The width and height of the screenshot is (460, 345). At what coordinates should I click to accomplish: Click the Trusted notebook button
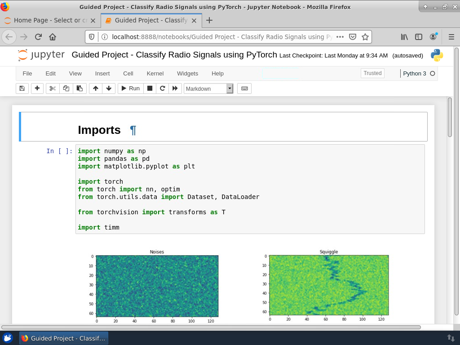pyautogui.click(x=372, y=73)
